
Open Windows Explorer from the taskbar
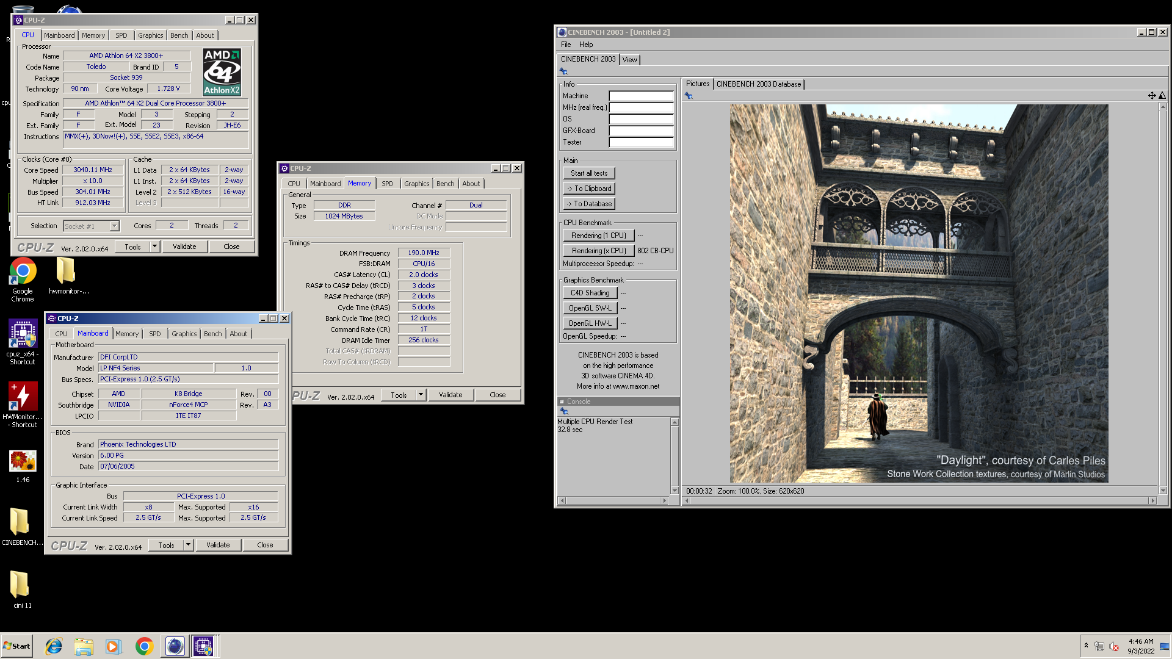click(x=84, y=646)
